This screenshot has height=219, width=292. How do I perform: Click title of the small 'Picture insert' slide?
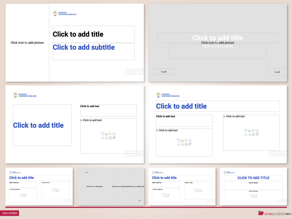click(x=22, y=178)
